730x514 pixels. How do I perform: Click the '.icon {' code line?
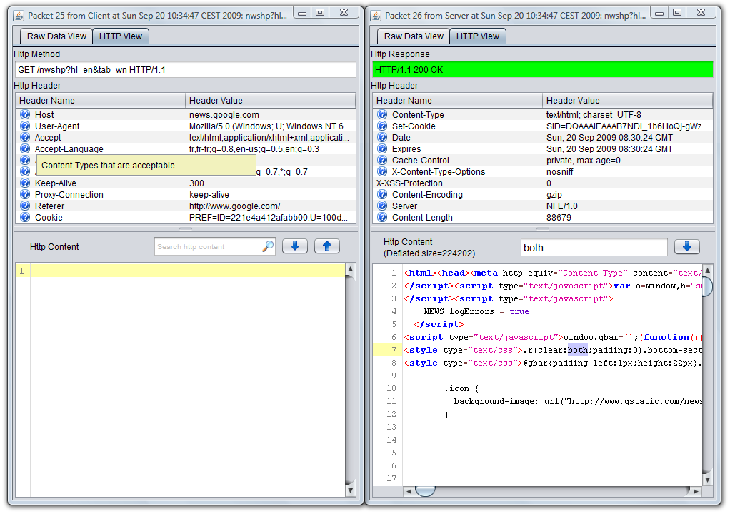point(461,388)
